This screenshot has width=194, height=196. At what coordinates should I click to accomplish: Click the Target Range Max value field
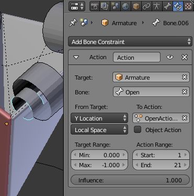pos(99,165)
